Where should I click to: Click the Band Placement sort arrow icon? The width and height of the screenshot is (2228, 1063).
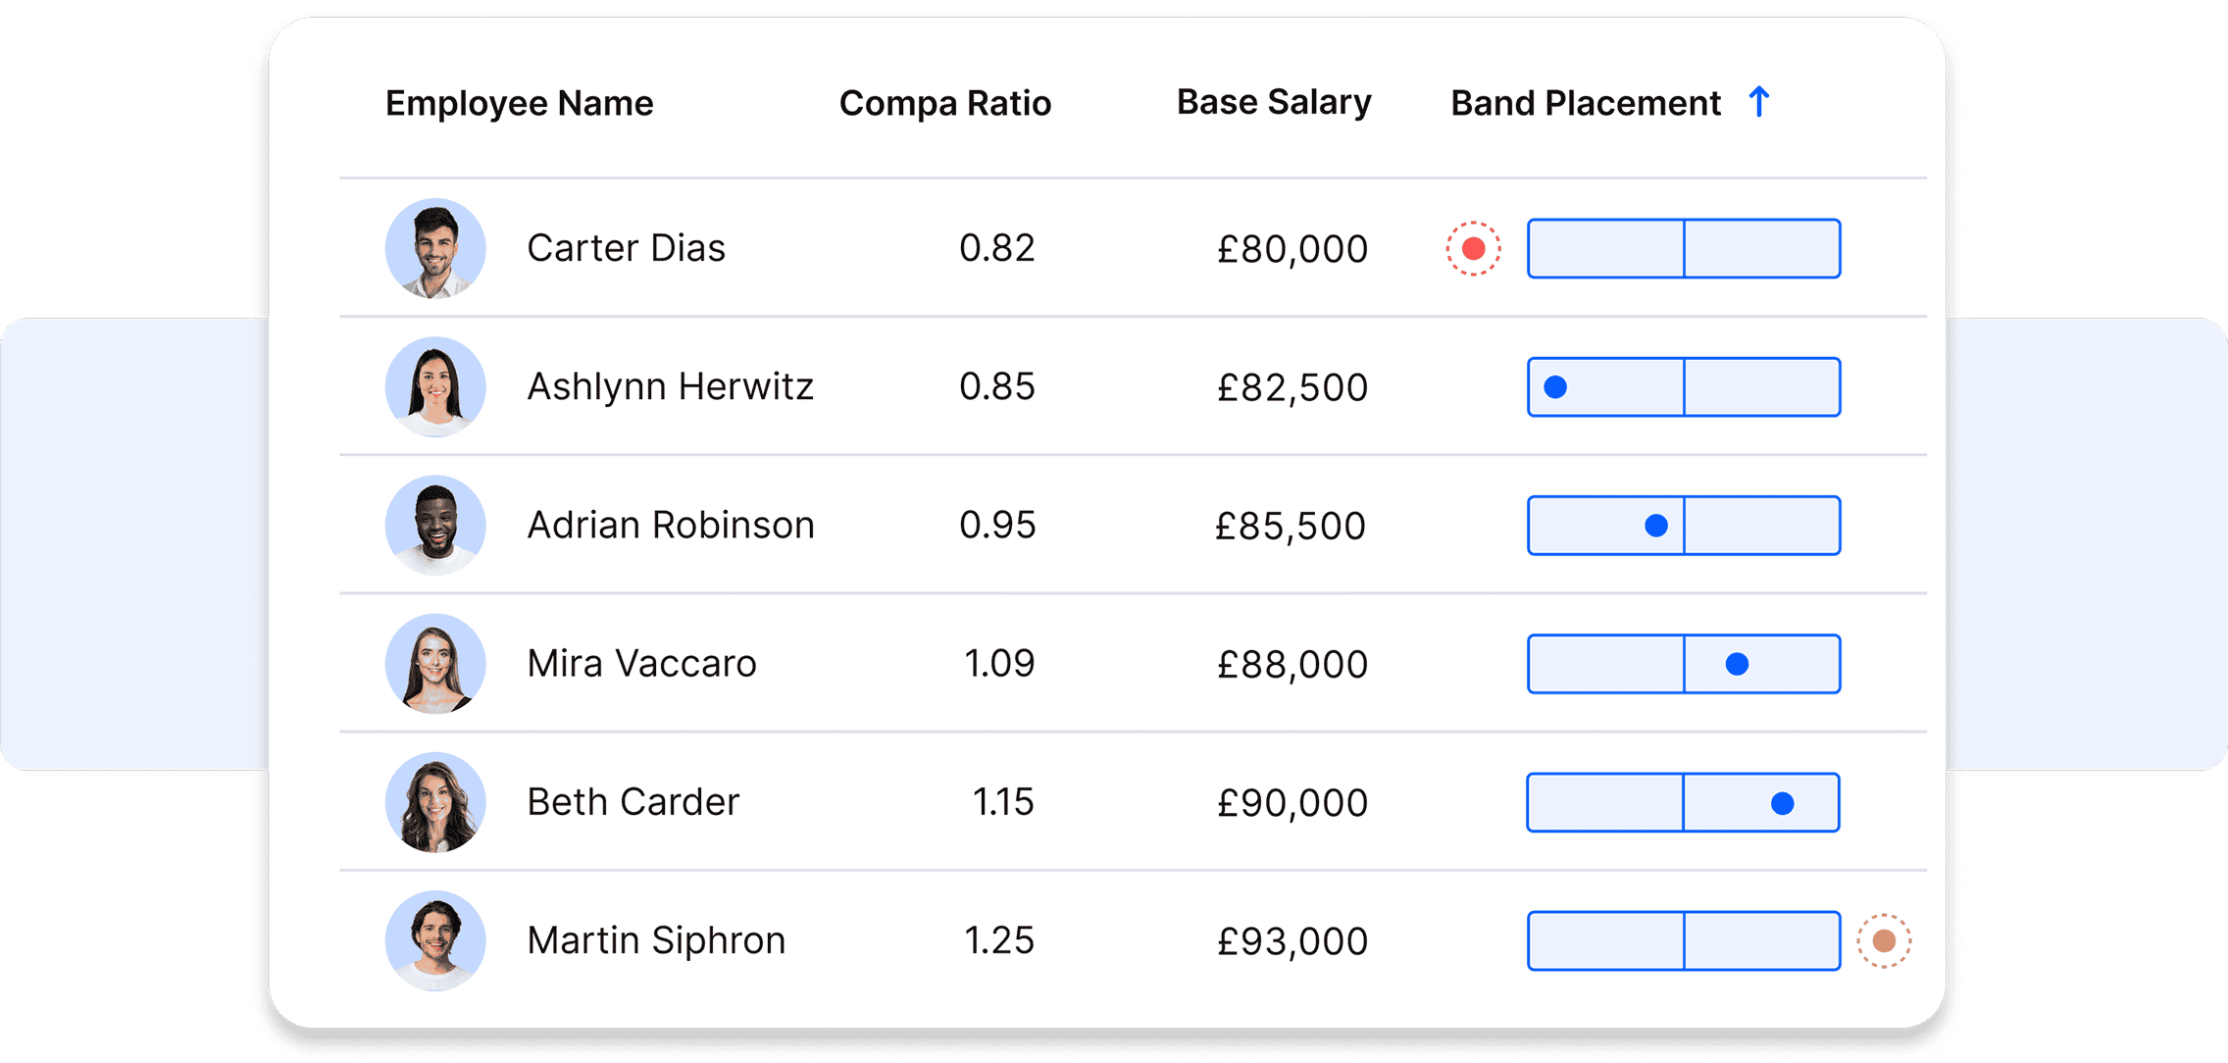coord(1759,102)
